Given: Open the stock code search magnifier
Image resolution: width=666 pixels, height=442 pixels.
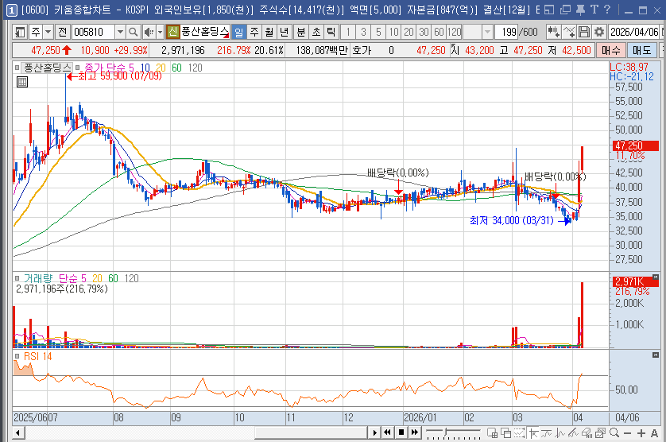Looking at the screenshot, I should [x=133, y=32].
